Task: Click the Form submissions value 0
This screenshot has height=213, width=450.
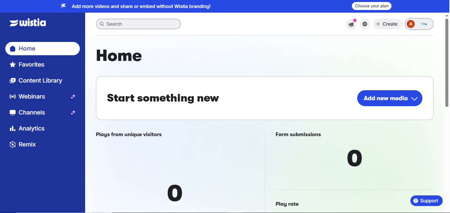Action: [x=355, y=158]
